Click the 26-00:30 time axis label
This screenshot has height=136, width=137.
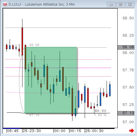pyautogui.click(x=94, y=131)
